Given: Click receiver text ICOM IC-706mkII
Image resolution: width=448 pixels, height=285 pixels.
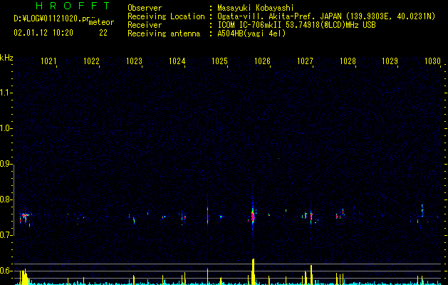Looking at the screenshot, I should [250, 25].
